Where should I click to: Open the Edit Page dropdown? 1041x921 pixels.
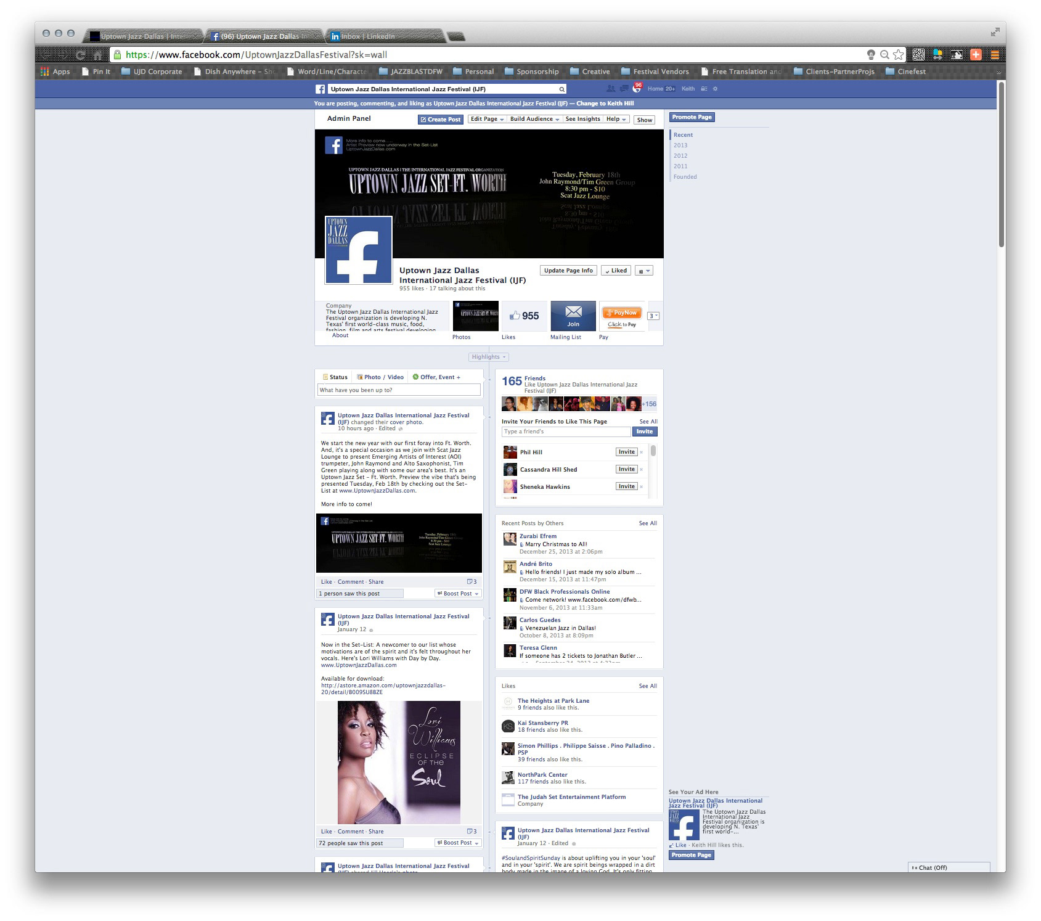(x=487, y=119)
